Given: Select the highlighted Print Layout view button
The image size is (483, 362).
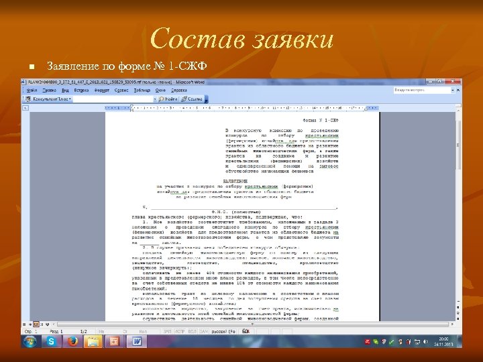Looking at the screenshot, I should [36, 324].
